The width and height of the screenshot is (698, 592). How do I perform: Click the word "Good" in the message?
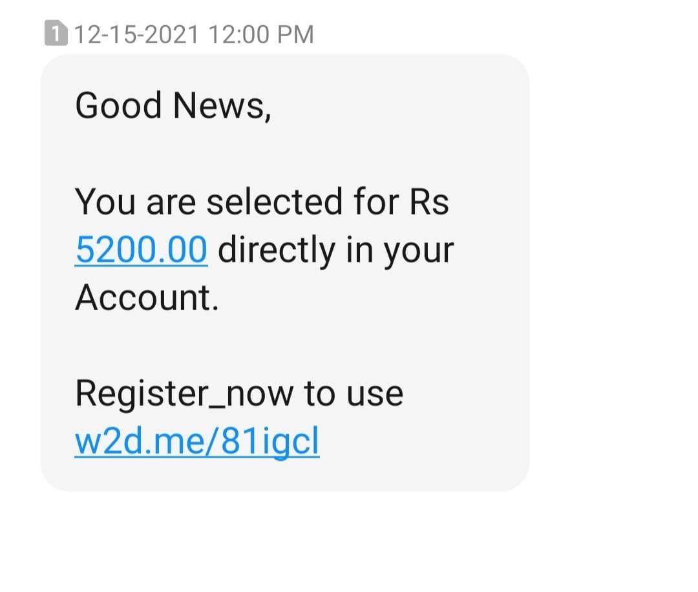(118, 106)
